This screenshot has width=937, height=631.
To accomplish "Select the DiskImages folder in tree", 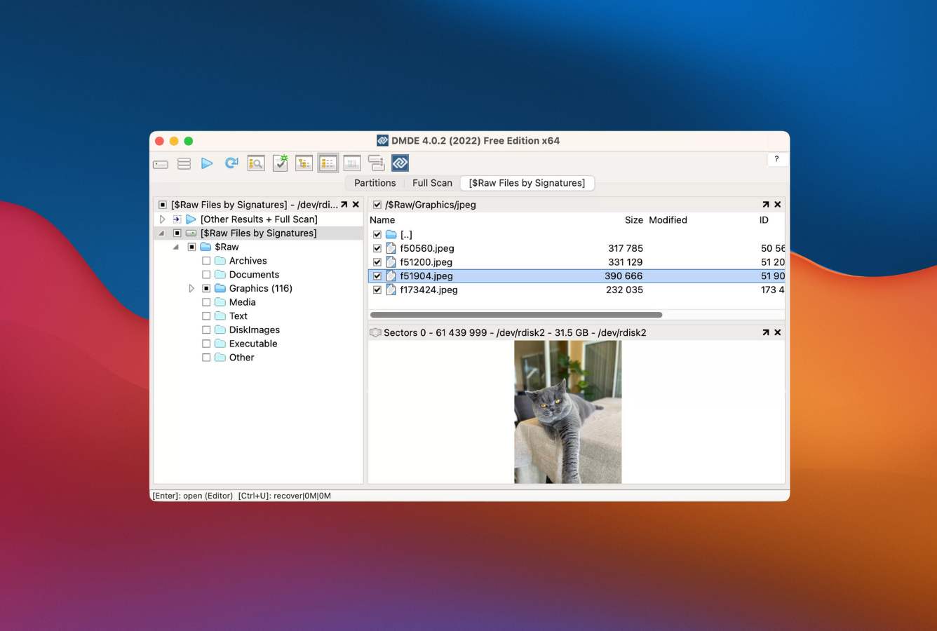I will [x=254, y=330].
